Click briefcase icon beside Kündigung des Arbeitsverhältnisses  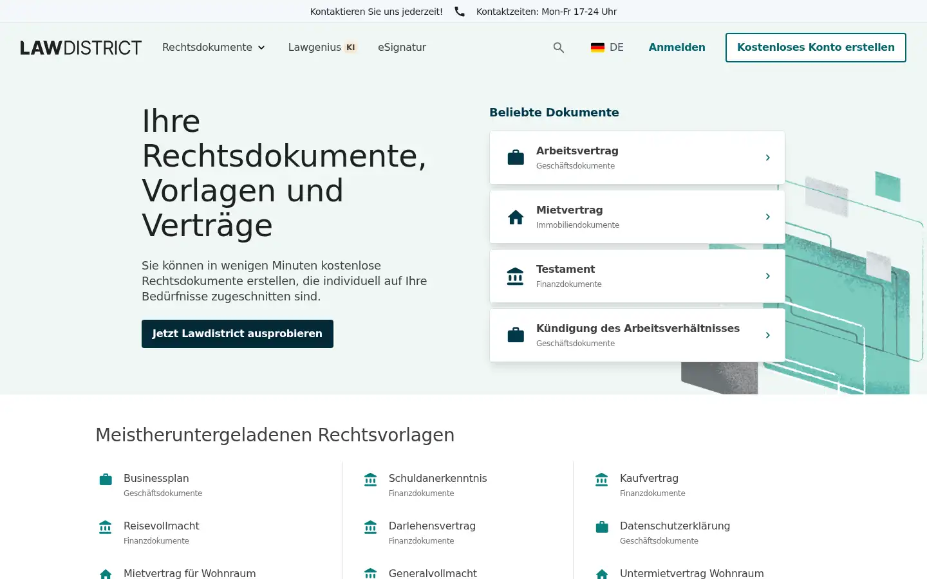tap(516, 335)
